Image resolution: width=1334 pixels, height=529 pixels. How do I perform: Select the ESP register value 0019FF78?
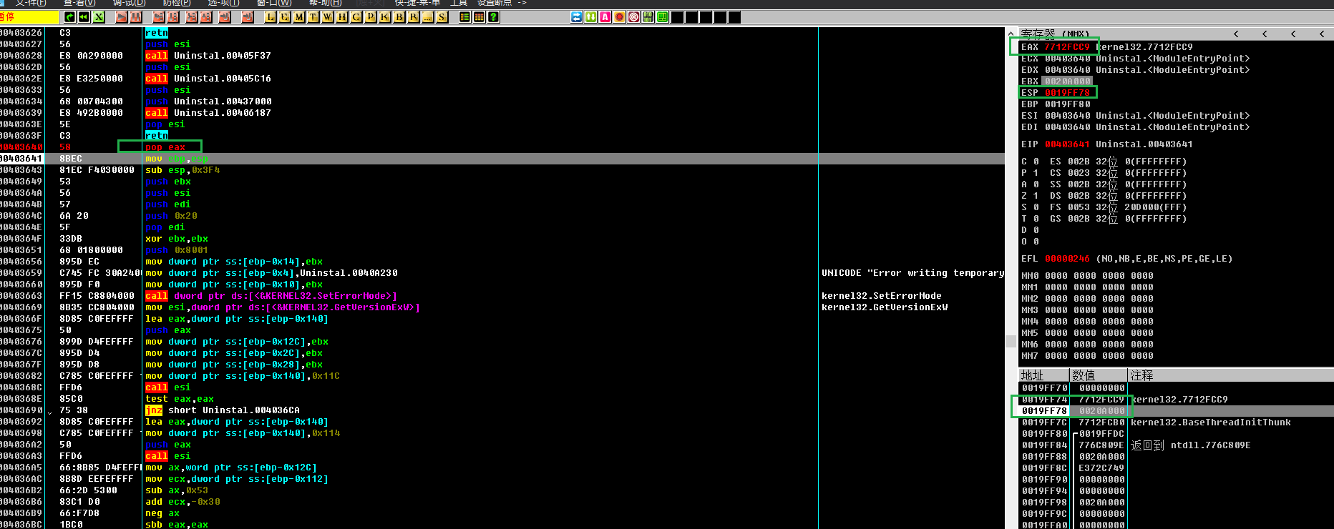coord(1066,93)
